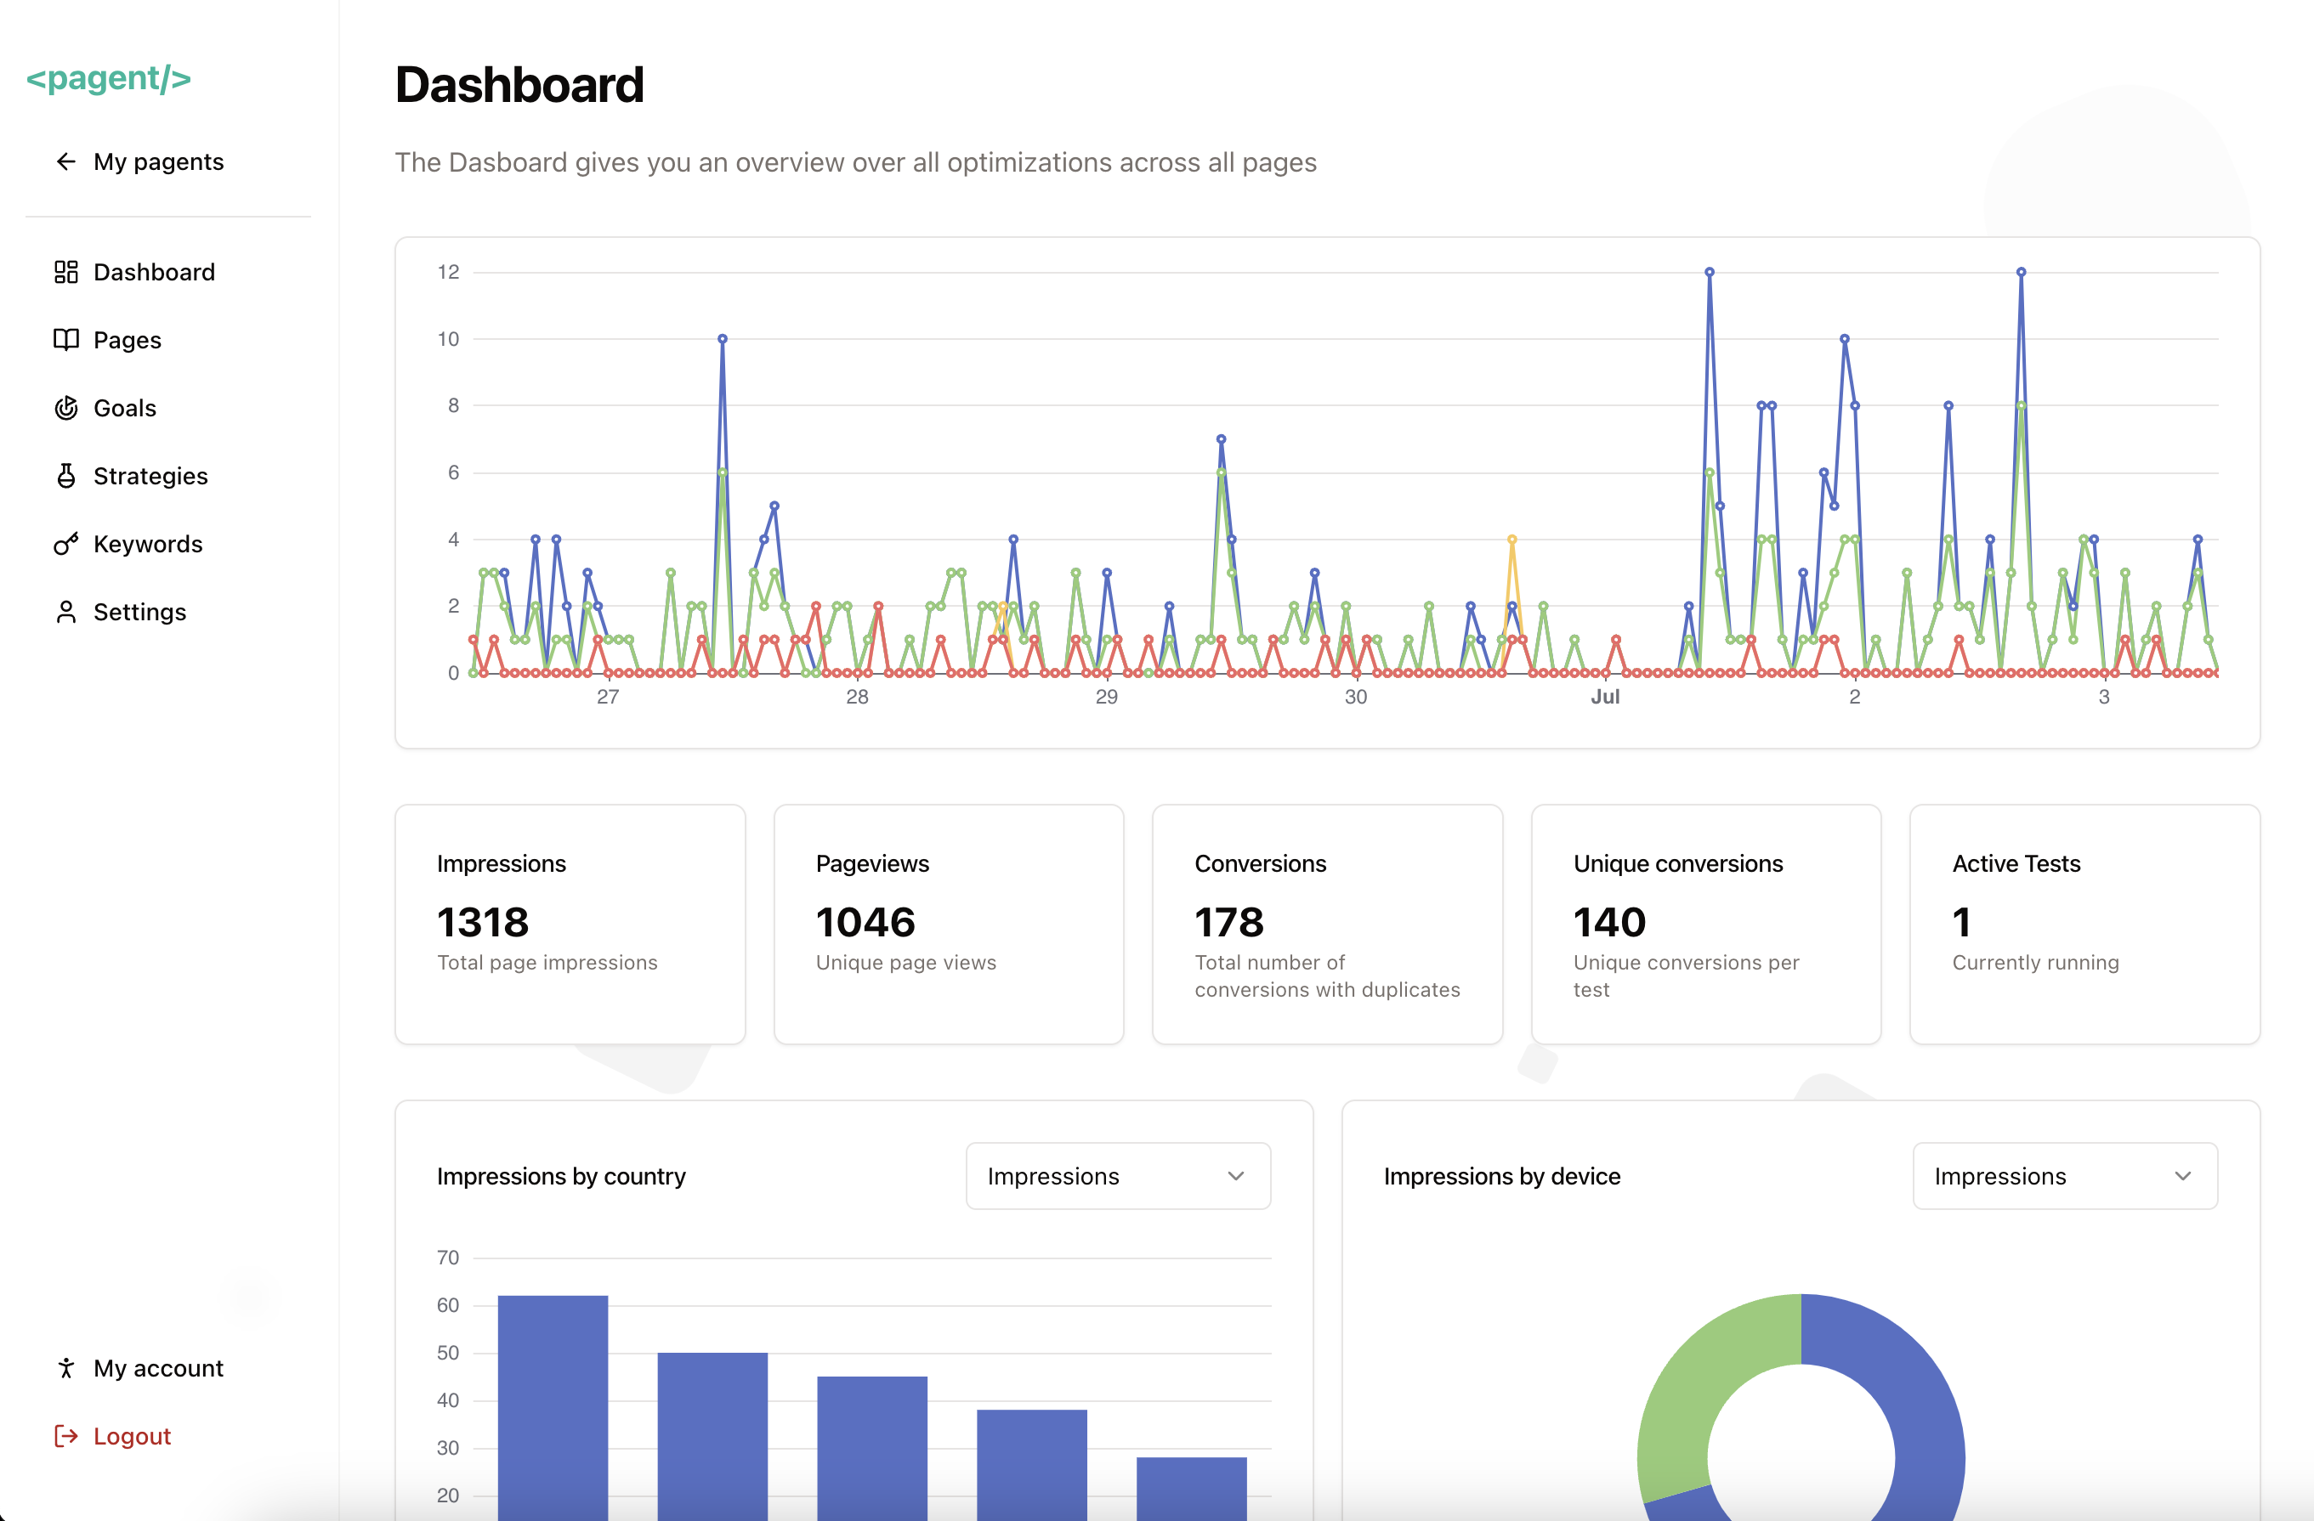
Task: Click the yellow peak point on line chart
Action: pyautogui.click(x=1511, y=540)
